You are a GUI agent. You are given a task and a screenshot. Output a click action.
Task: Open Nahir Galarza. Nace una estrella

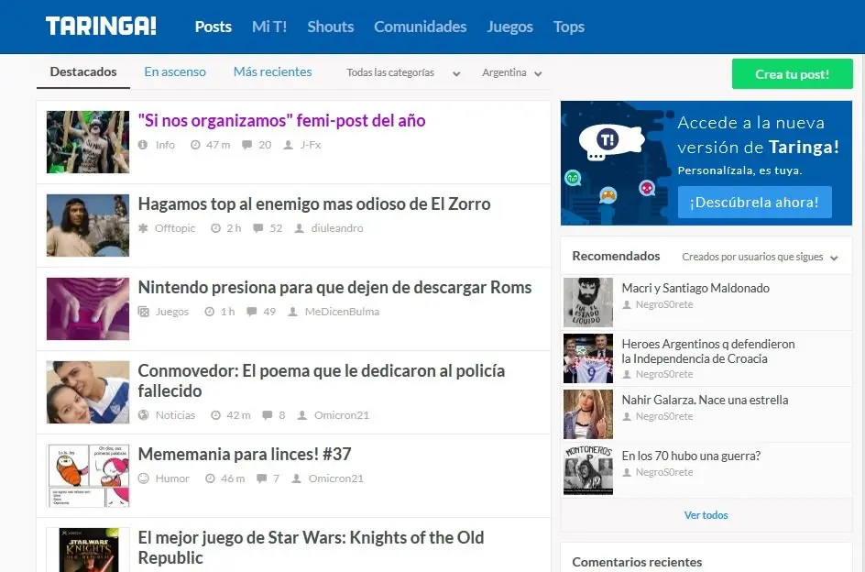(x=705, y=400)
